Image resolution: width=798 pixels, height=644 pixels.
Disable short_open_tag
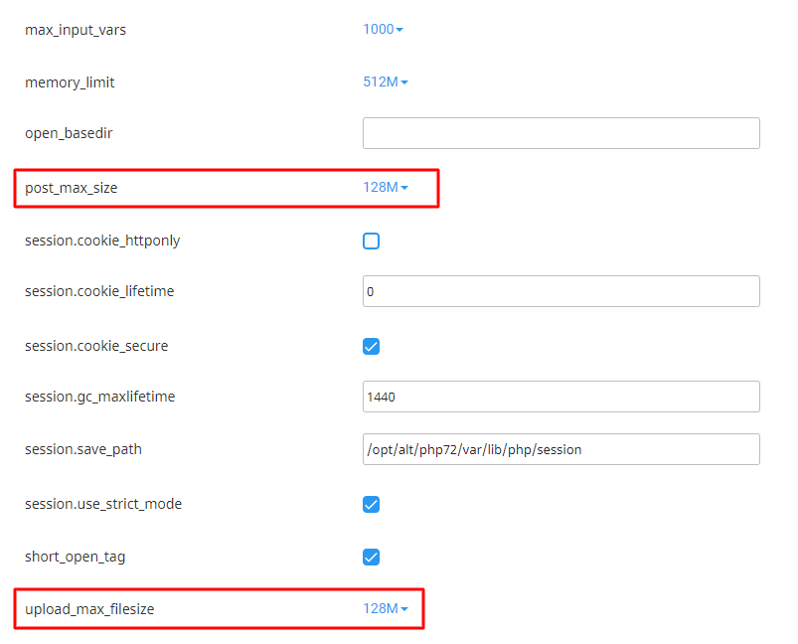click(371, 557)
